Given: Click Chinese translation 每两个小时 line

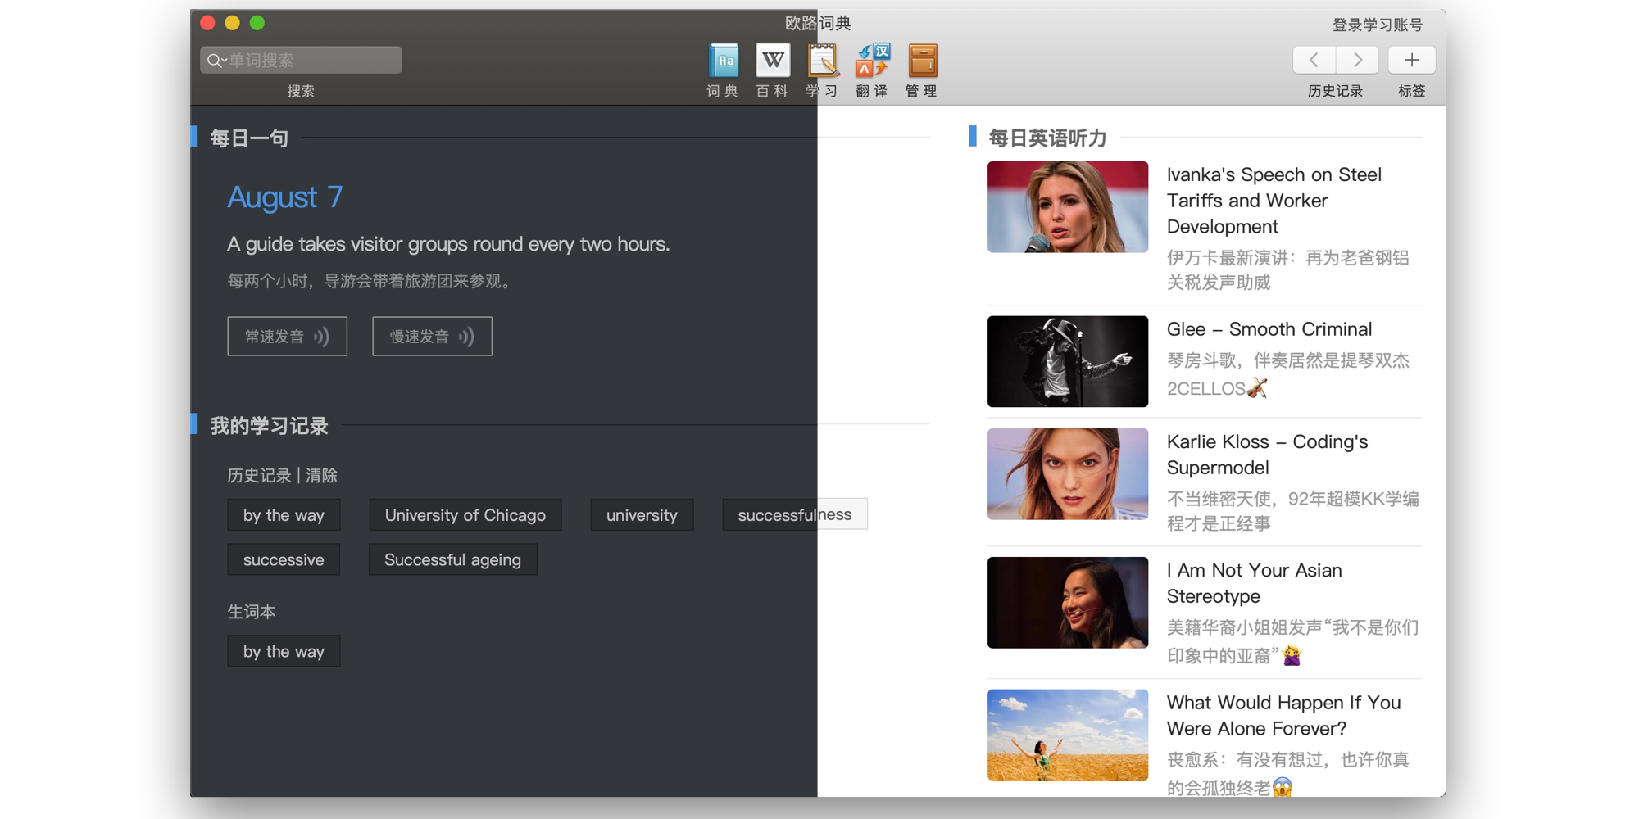Looking at the screenshot, I should click(x=372, y=281).
